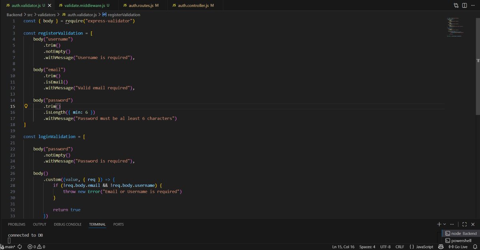
Task: Close the terminal panel
Action: [473, 224]
